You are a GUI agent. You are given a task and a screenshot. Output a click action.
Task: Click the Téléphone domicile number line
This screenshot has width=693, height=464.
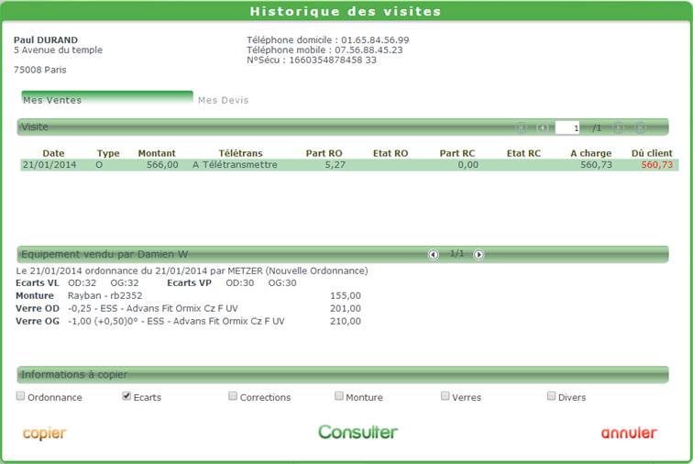coord(327,39)
